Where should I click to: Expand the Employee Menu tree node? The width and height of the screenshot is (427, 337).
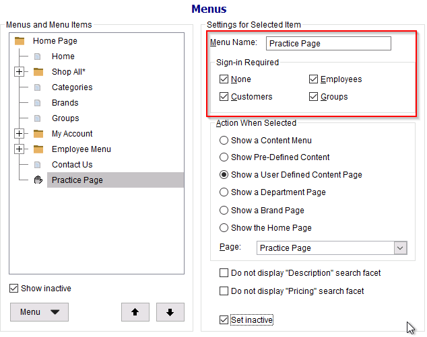[x=19, y=149]
